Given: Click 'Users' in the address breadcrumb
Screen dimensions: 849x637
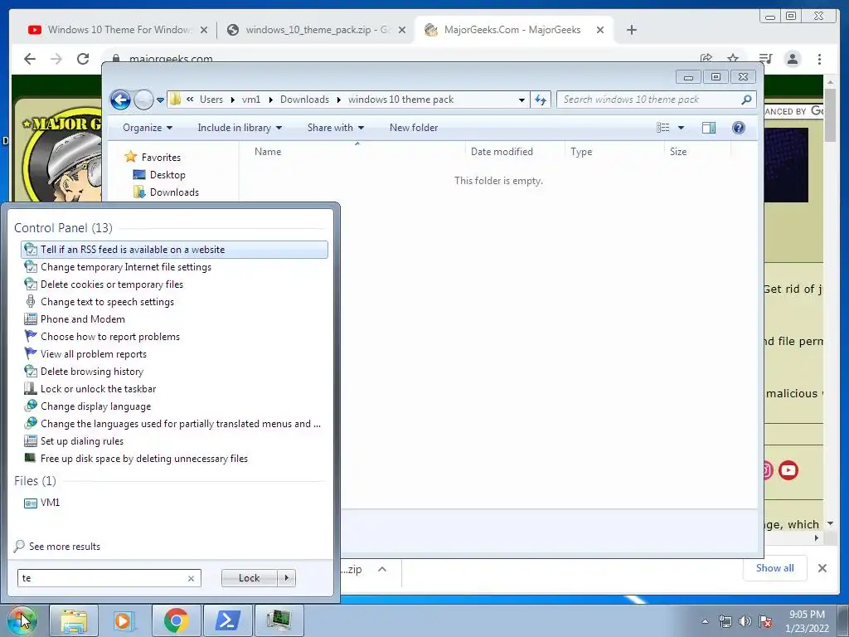Looking at the screenshot, I should tap(211, 100).
